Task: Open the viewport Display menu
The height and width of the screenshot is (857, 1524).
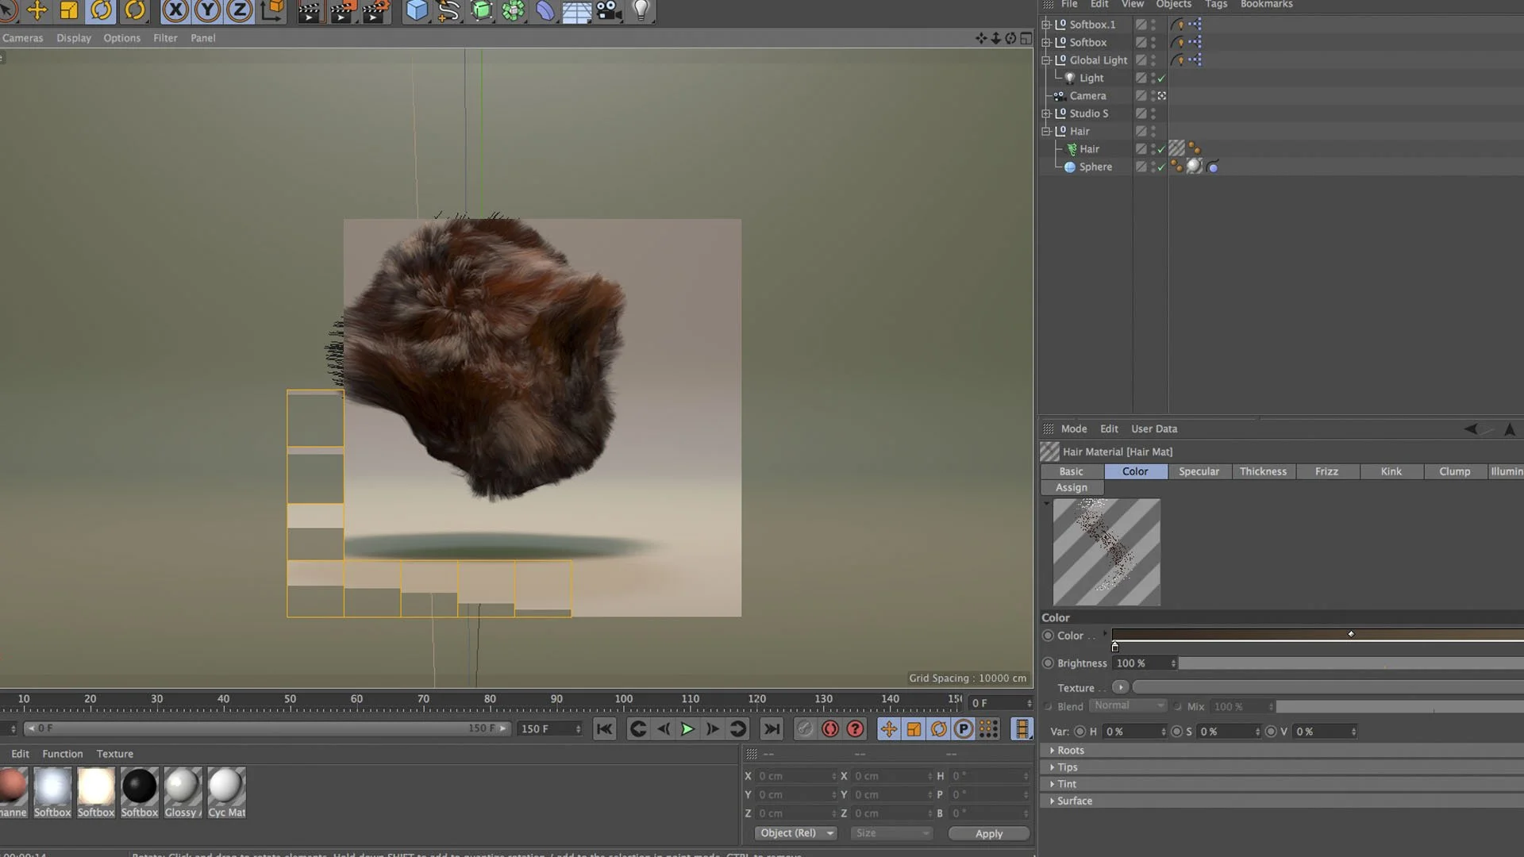Action: coord(74,38)
